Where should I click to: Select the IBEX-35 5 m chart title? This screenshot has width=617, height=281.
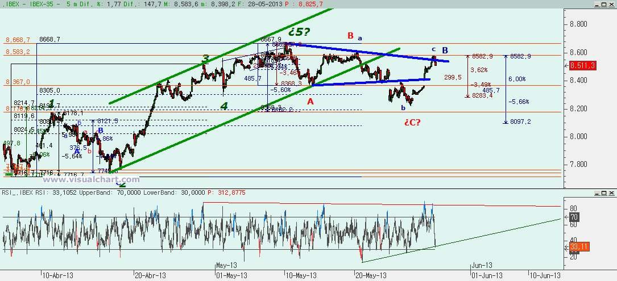click(38, 4)
